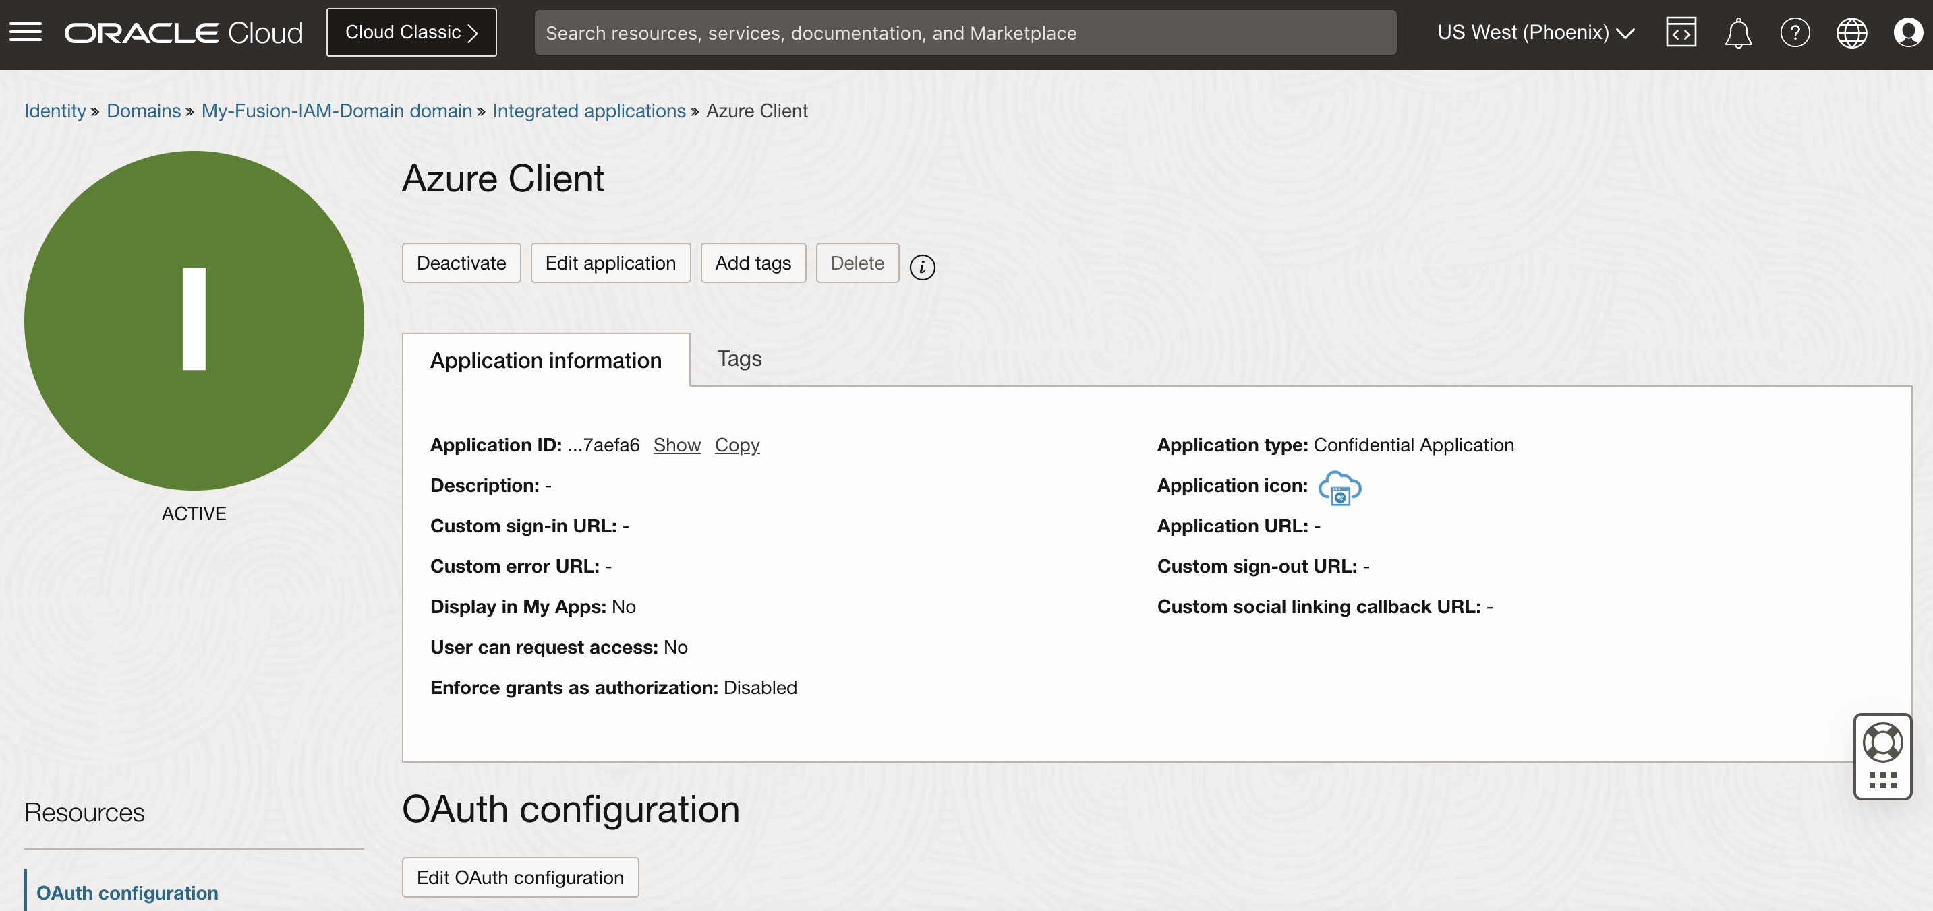1933x911 pixels.
Task: Click Edit application button
Action: (610, 263)
